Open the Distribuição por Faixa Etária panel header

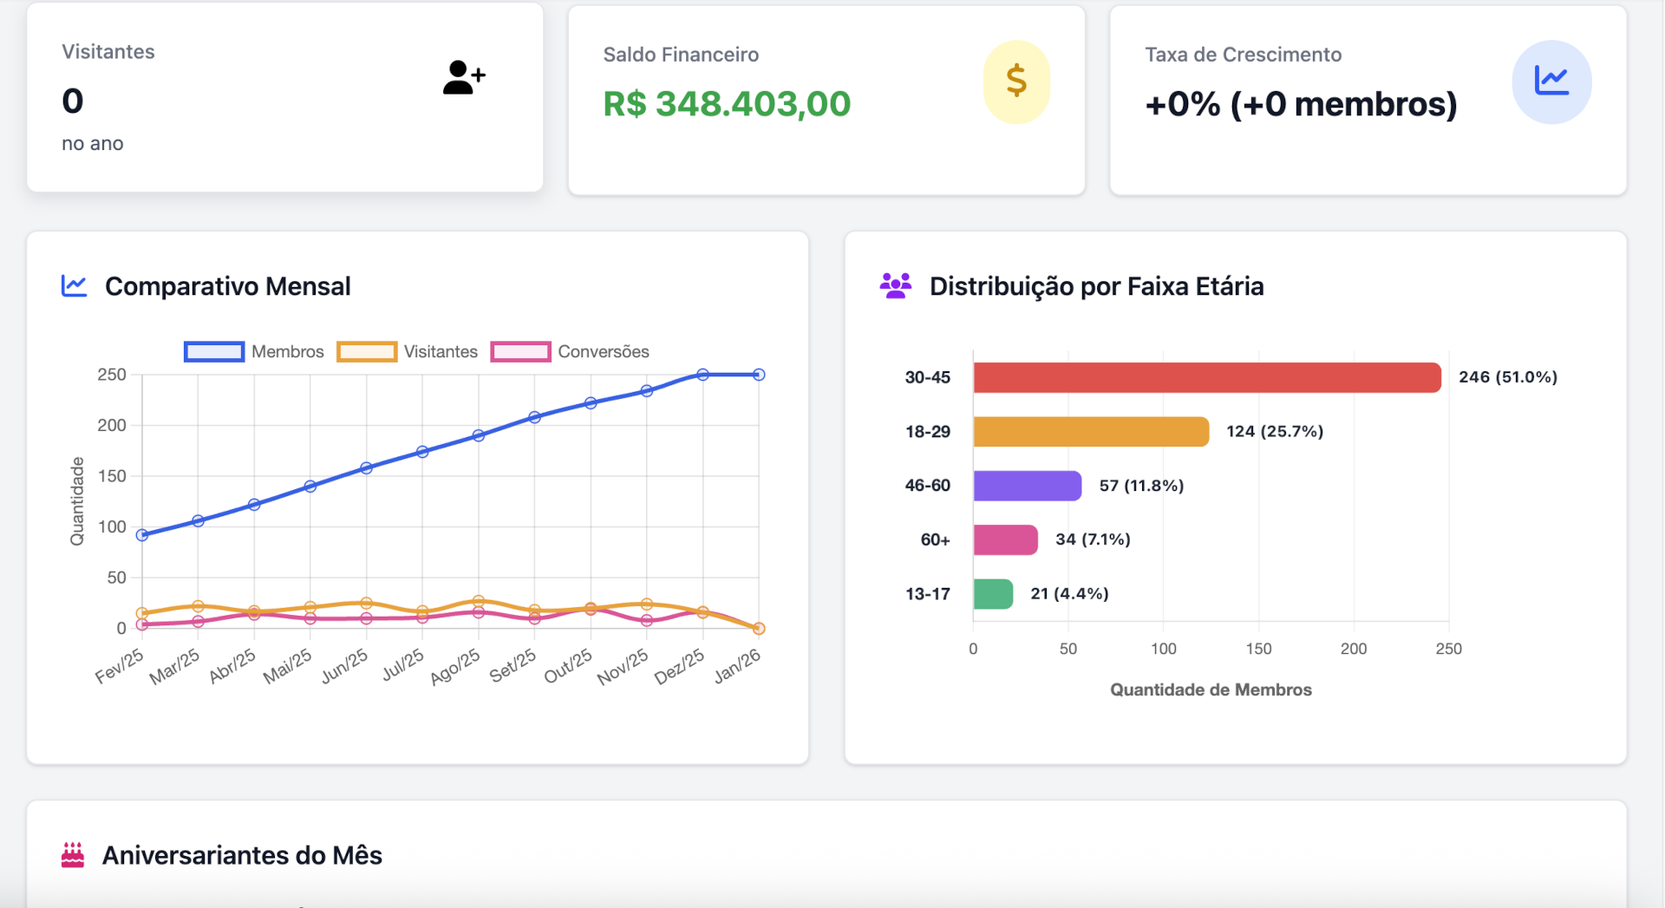coord(1096,285)
